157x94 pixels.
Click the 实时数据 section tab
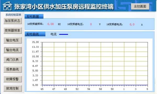click(34, 16)
